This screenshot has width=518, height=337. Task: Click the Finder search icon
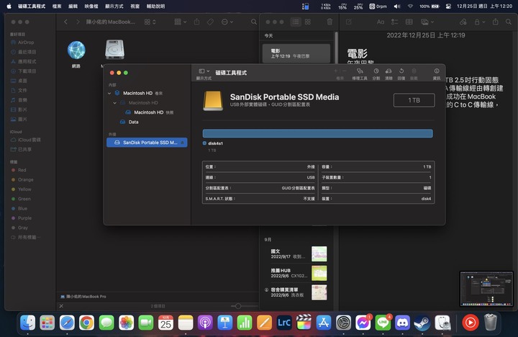click(254, 22)
